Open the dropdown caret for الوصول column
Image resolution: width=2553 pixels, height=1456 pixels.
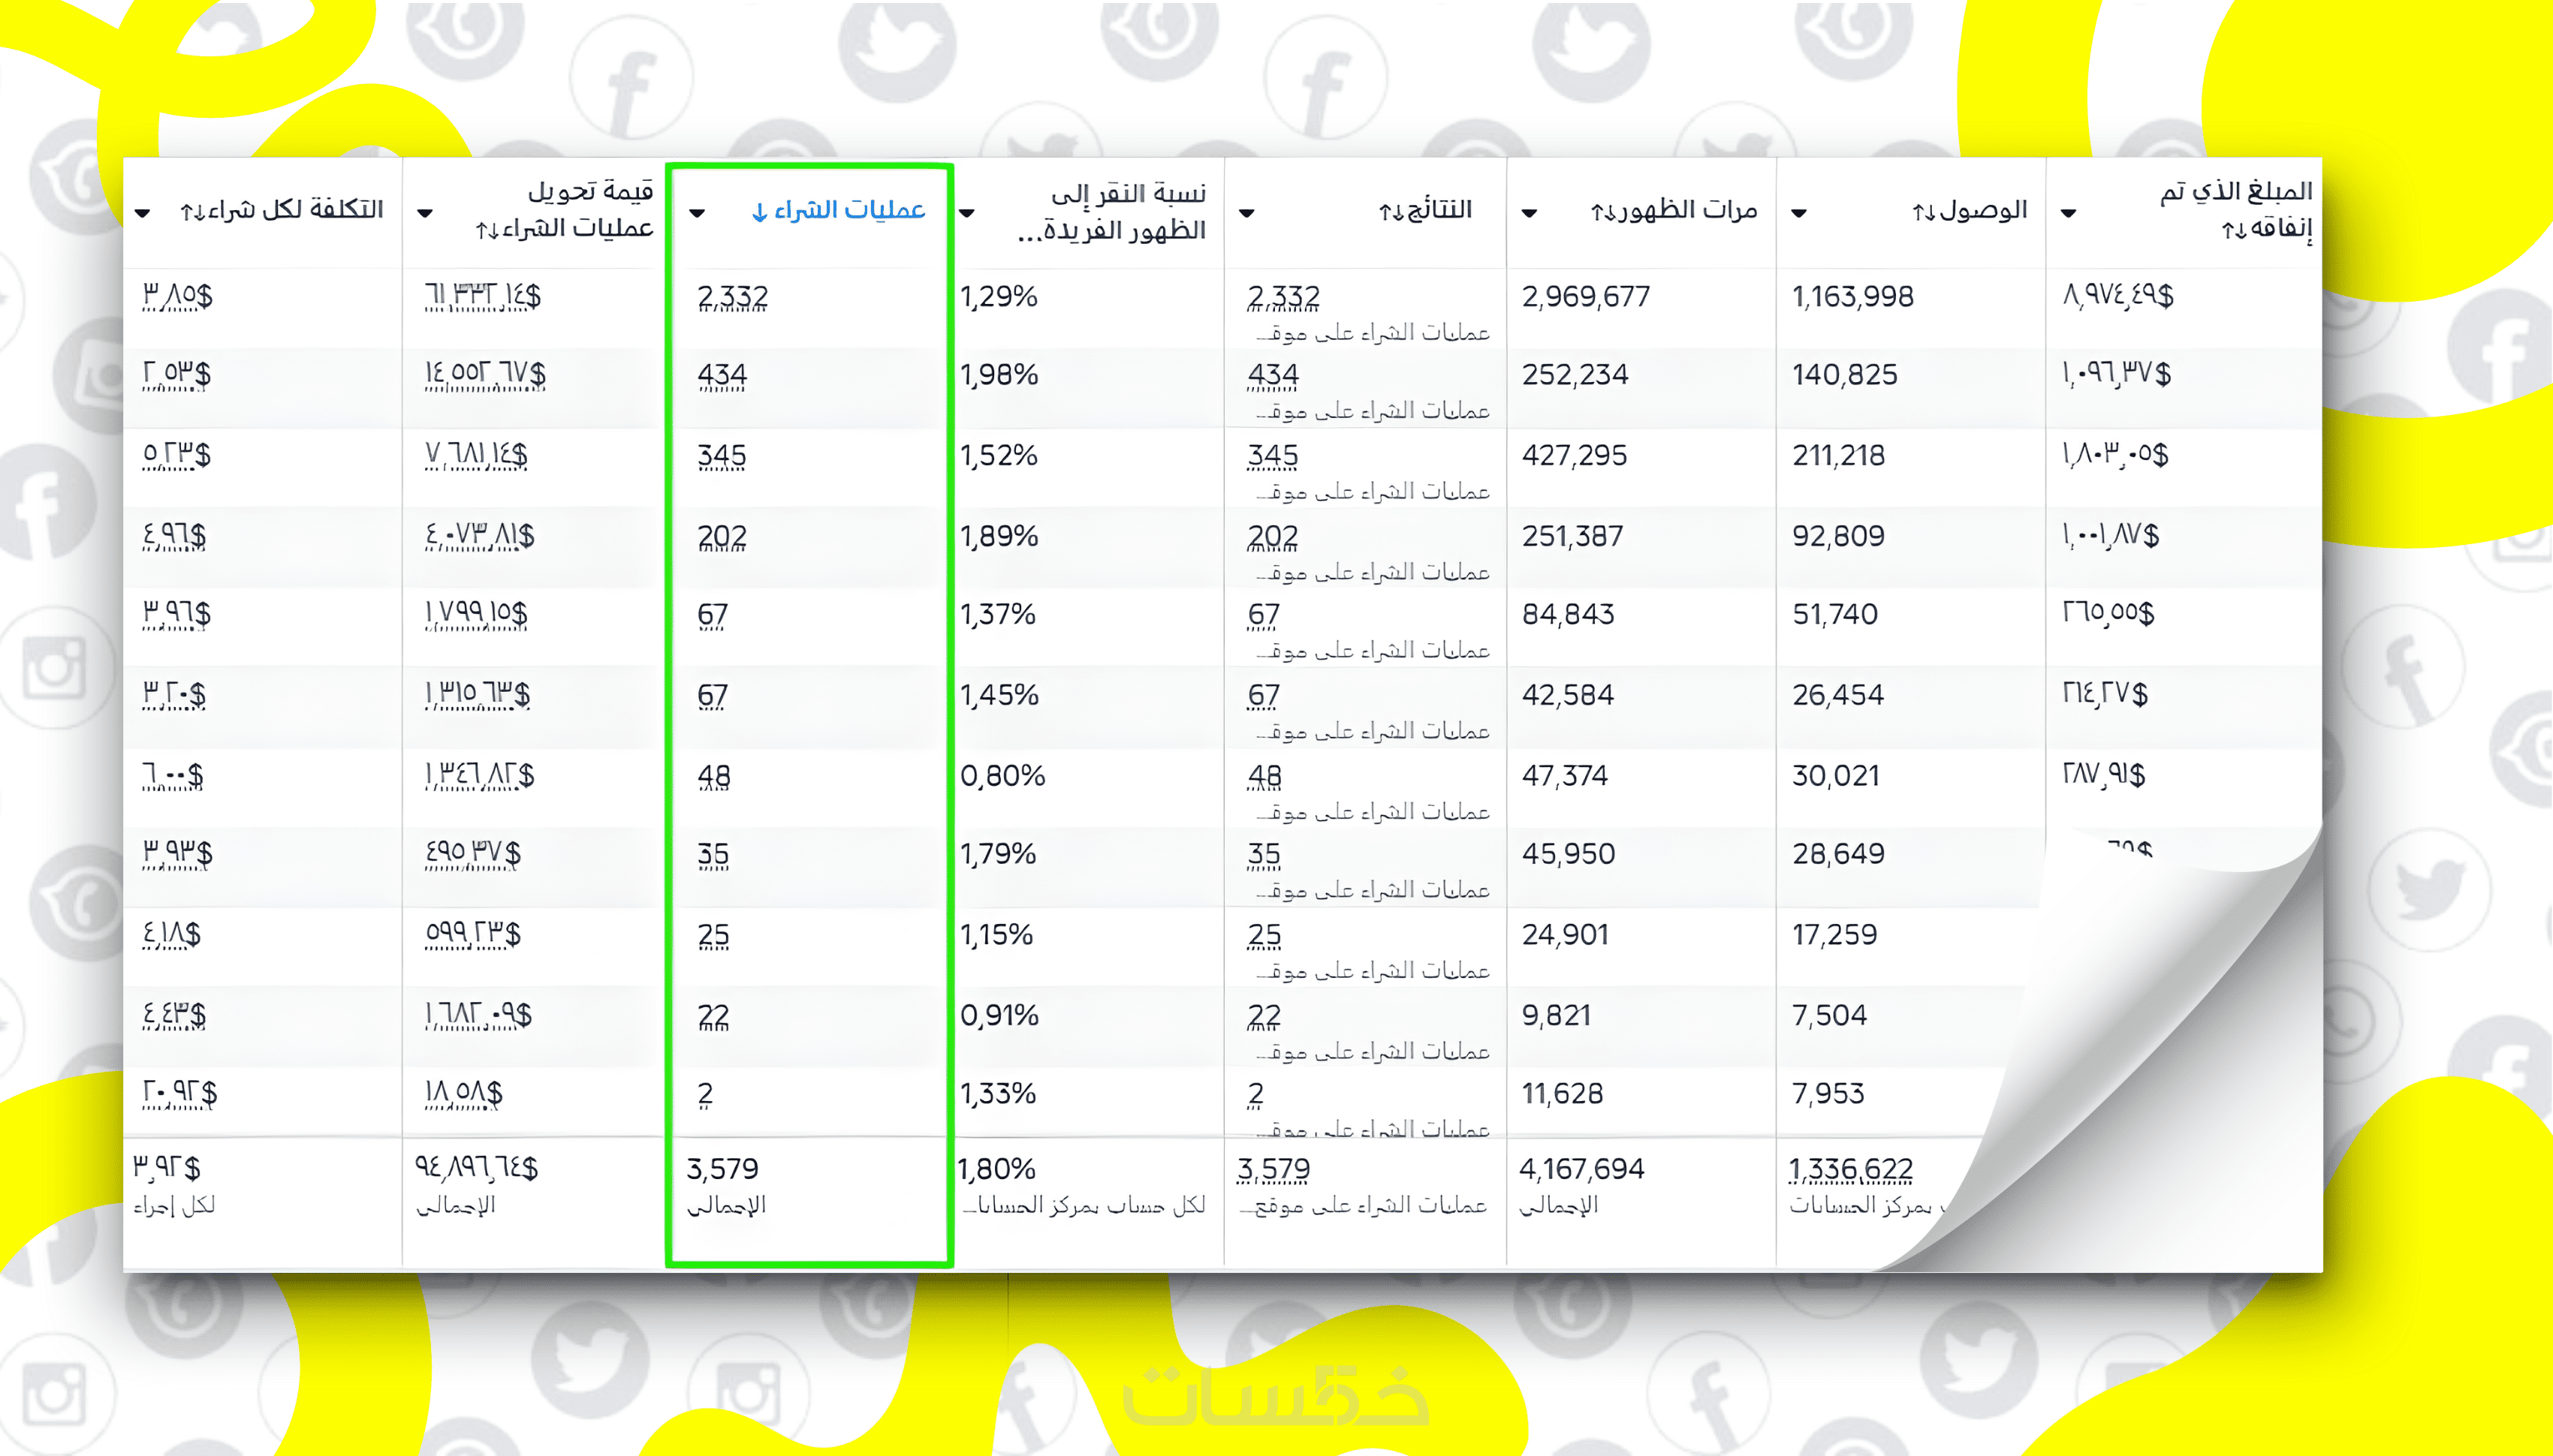[x=1798, y=213]
